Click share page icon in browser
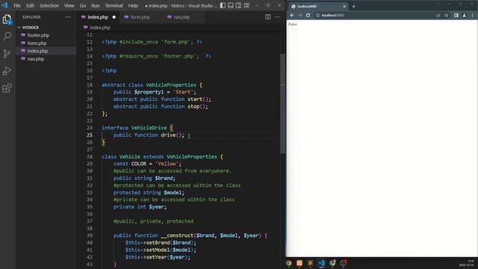Viewport: 478px width, 269px height. 438,15
